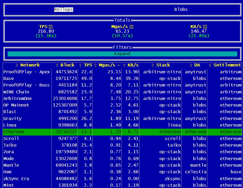Click TPS value 49.0 in Base row

[87, 79]
